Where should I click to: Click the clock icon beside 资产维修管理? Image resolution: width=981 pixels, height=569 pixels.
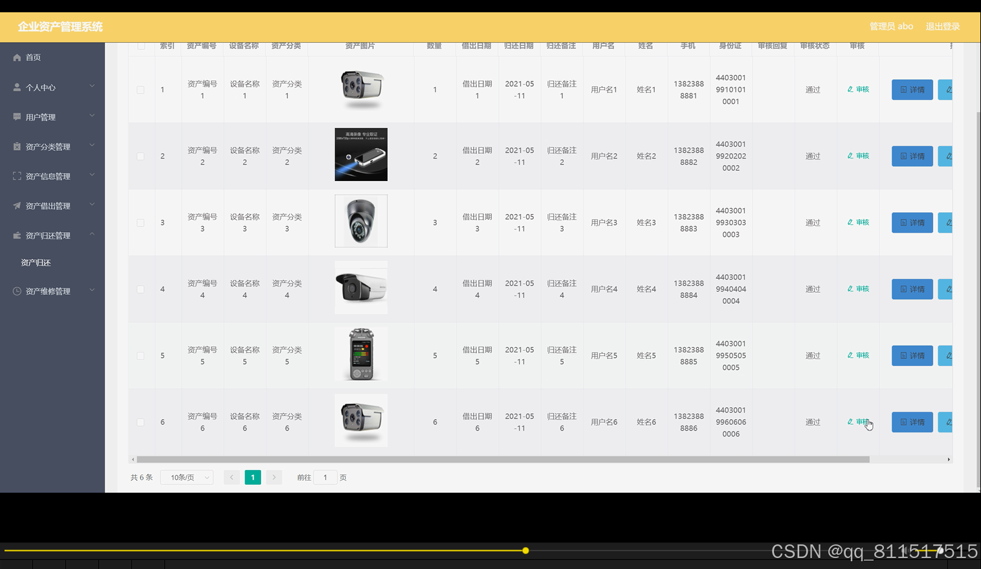coord(17,291)
